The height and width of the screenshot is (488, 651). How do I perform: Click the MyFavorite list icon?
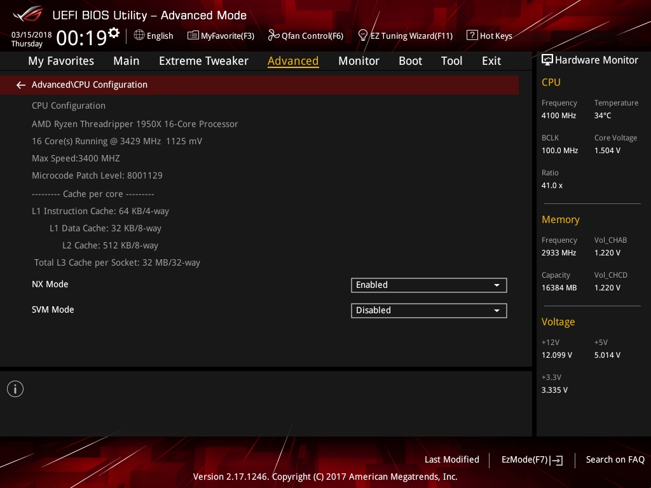click(193, 36)
